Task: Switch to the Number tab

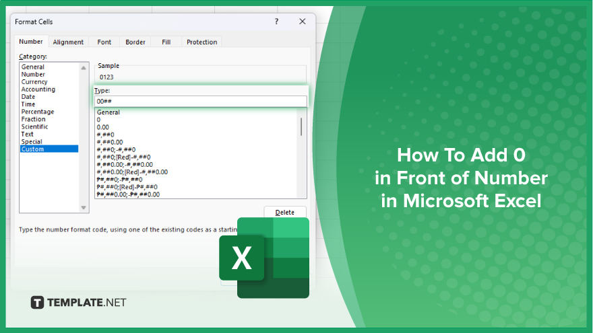Action: pyautogui.click(x=31, y=42)
